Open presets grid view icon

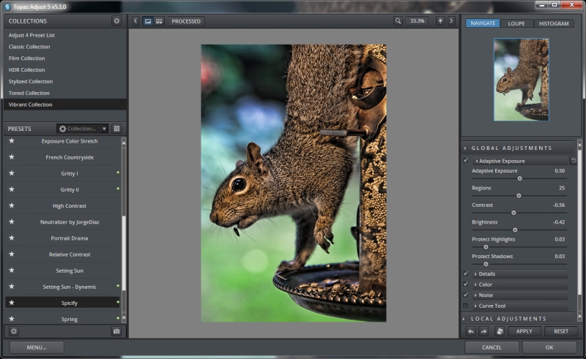click(x=116, y=129)
